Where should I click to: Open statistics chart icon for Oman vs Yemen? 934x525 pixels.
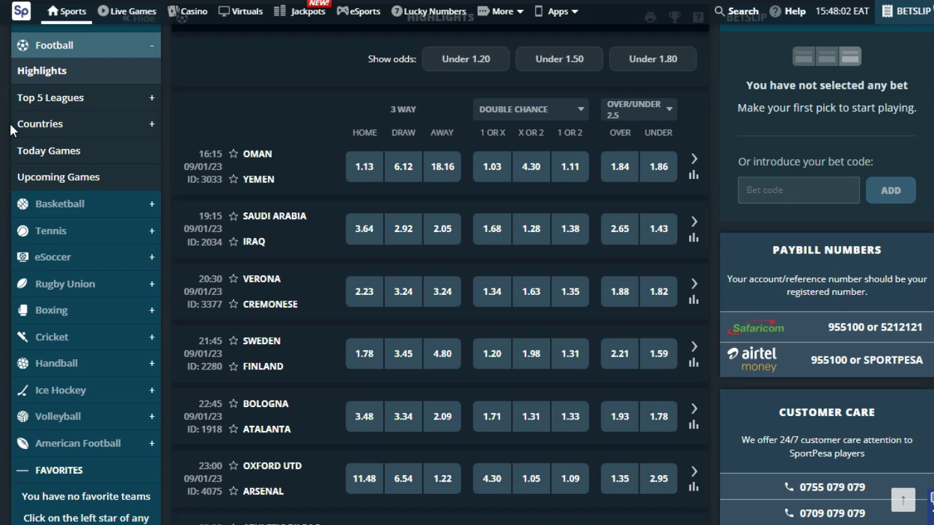pyautogui.click(x=693, y=175)
